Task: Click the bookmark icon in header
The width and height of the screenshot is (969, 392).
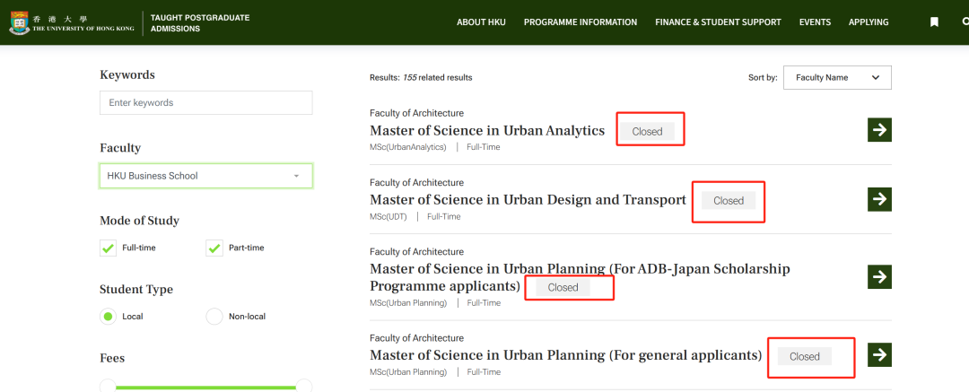Action: pos(934,22)
